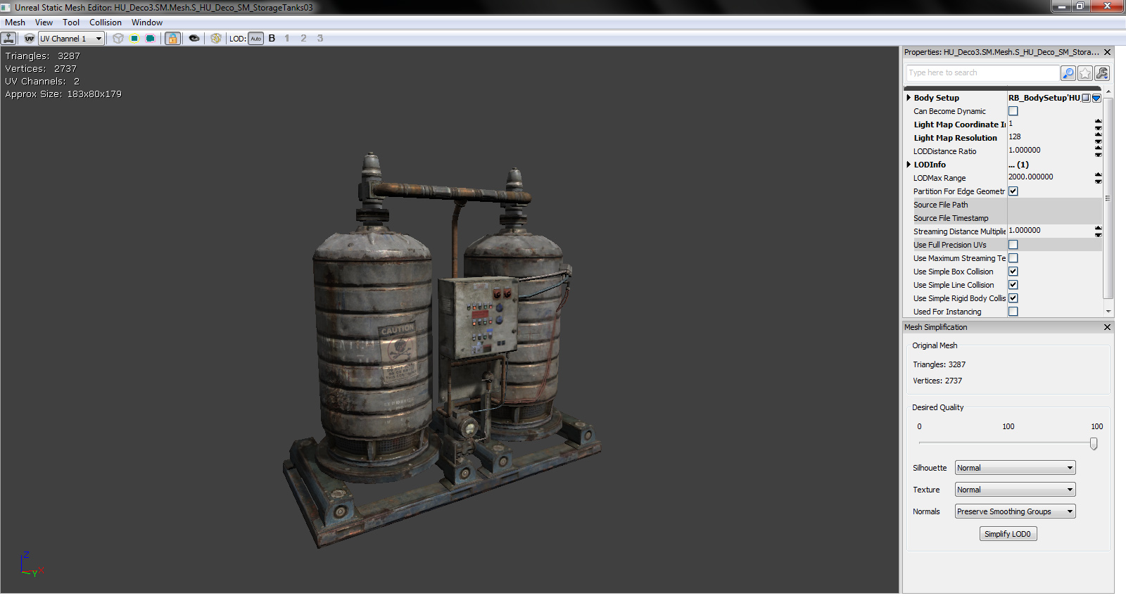Open the Tool menu
This screenshot has width=1126, height=605.
coord(70,23)
